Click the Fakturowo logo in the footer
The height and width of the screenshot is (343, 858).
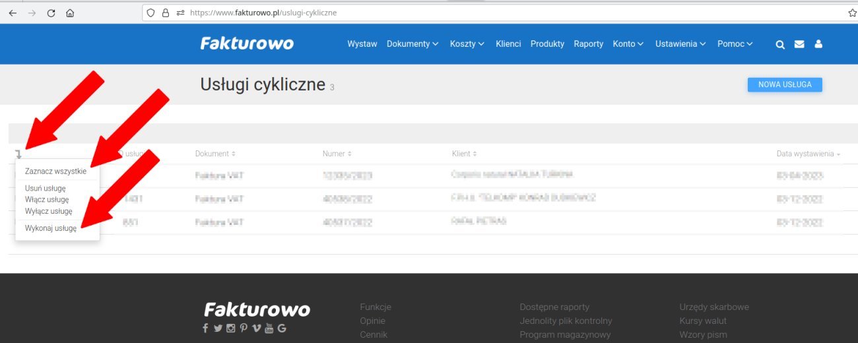tap(257, 309)
